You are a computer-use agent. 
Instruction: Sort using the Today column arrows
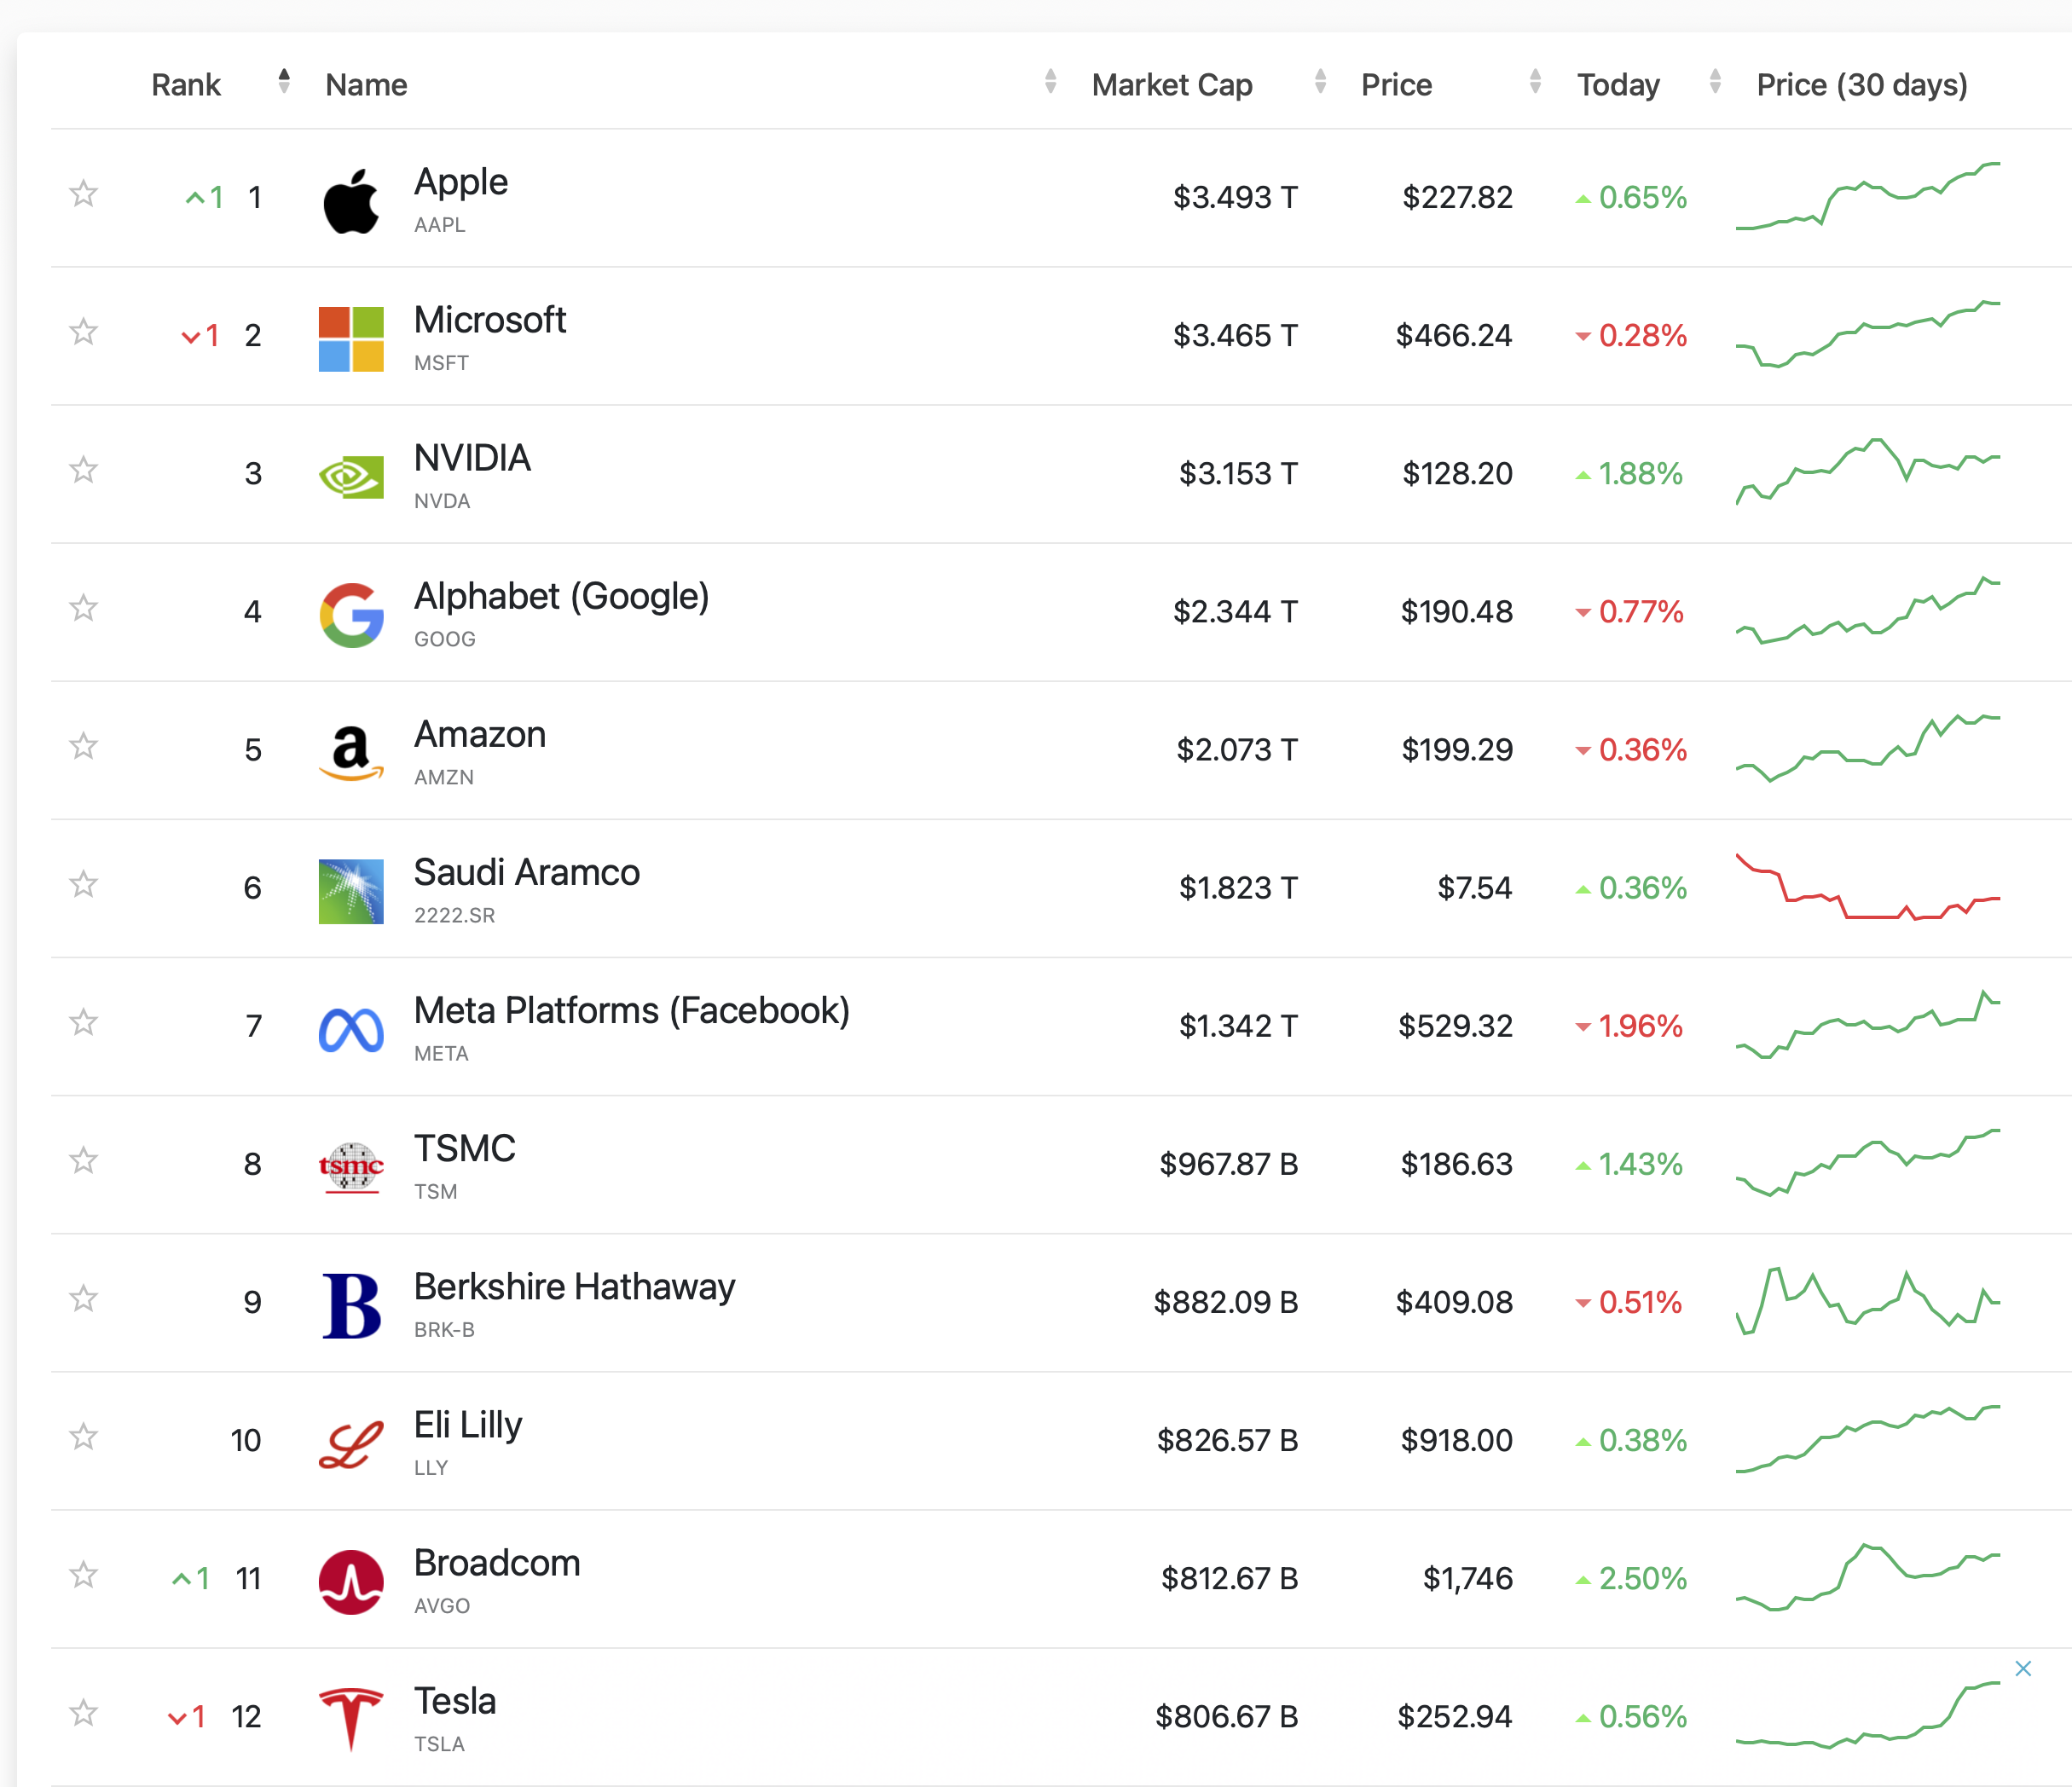1715,82
